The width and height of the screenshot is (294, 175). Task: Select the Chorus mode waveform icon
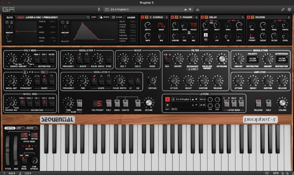(161, 25)
